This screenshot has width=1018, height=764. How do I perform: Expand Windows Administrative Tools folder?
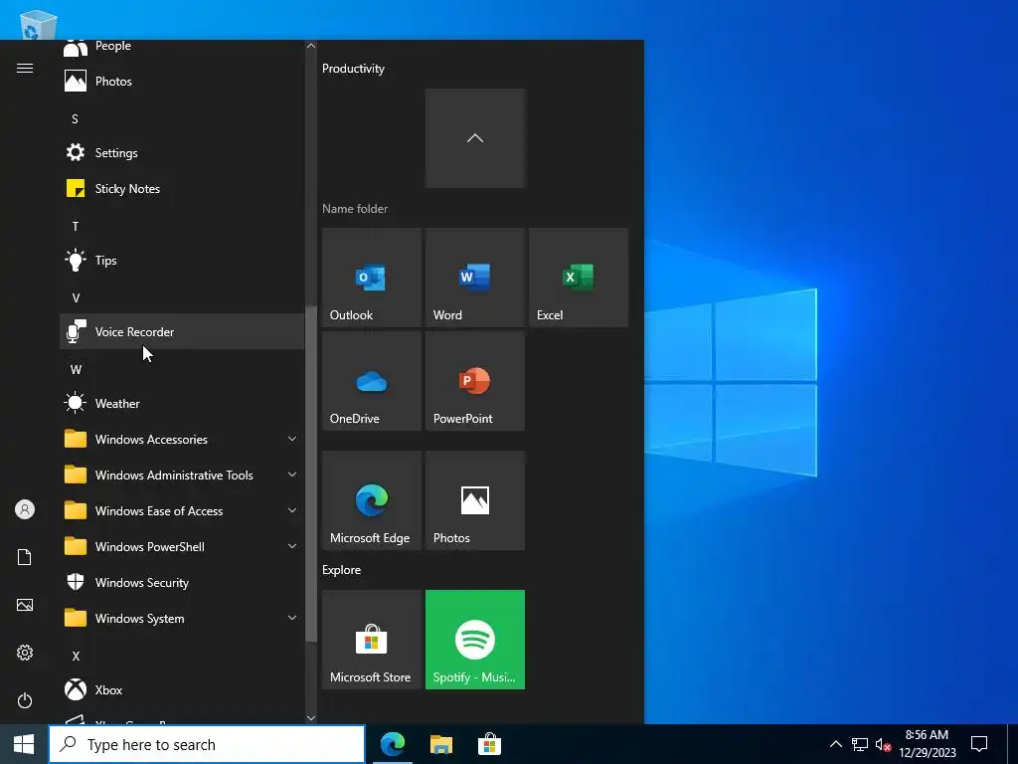[182, 475]
